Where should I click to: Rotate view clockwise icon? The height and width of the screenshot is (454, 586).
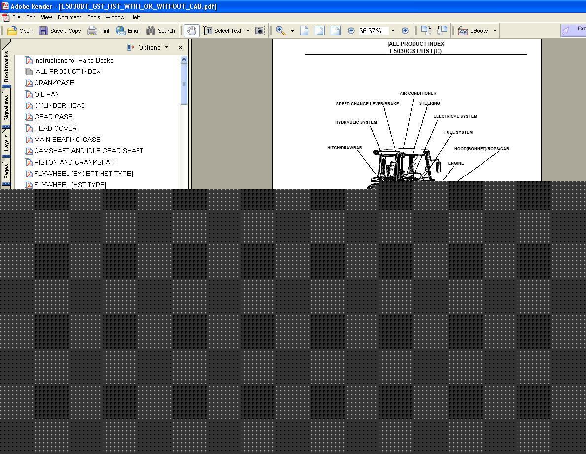(x=426, y=31)
